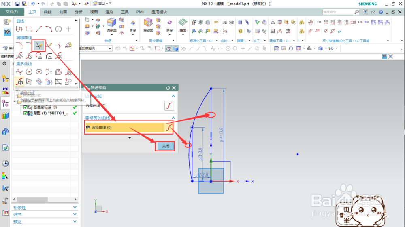Click the Ellipse tool icon
The height and width of the screenshot is (227, 405).
click(39, 72)
